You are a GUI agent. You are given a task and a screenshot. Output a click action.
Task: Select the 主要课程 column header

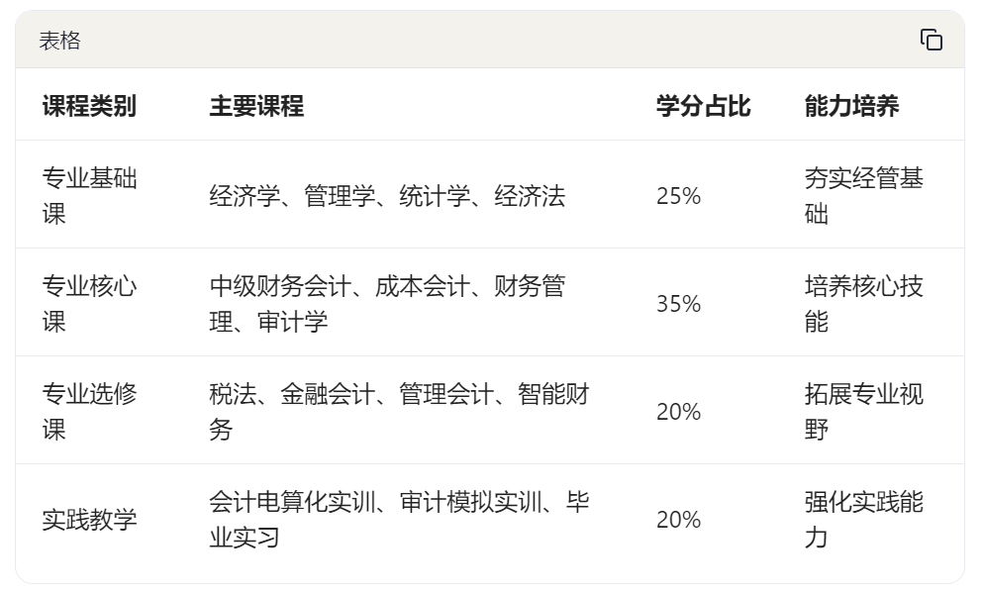(x=256, y=105)
